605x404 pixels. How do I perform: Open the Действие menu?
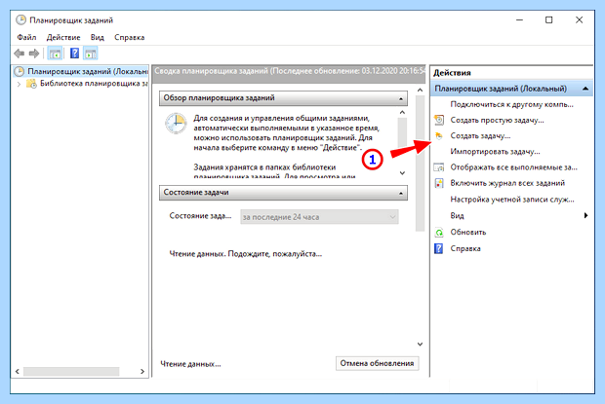click(63, 37)
